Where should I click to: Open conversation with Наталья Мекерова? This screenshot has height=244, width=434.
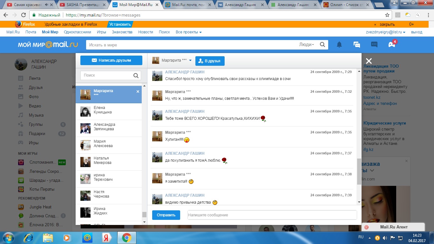pos(109,162)
